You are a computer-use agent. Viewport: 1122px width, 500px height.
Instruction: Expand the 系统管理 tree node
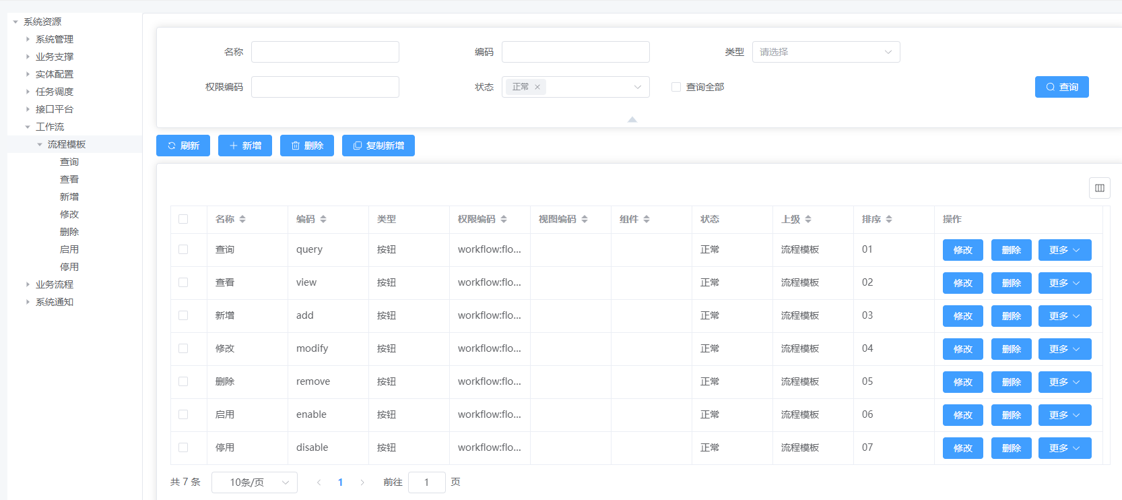(x=28, y=40)
